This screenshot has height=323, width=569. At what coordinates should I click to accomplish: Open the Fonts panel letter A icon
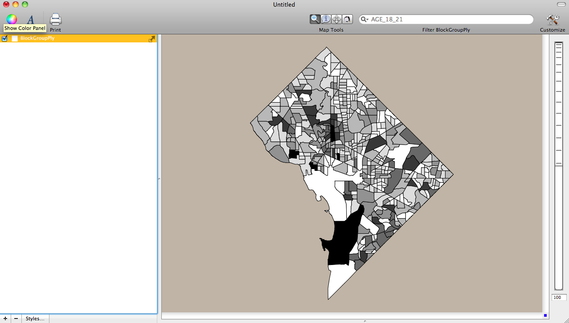pos(30,20)
